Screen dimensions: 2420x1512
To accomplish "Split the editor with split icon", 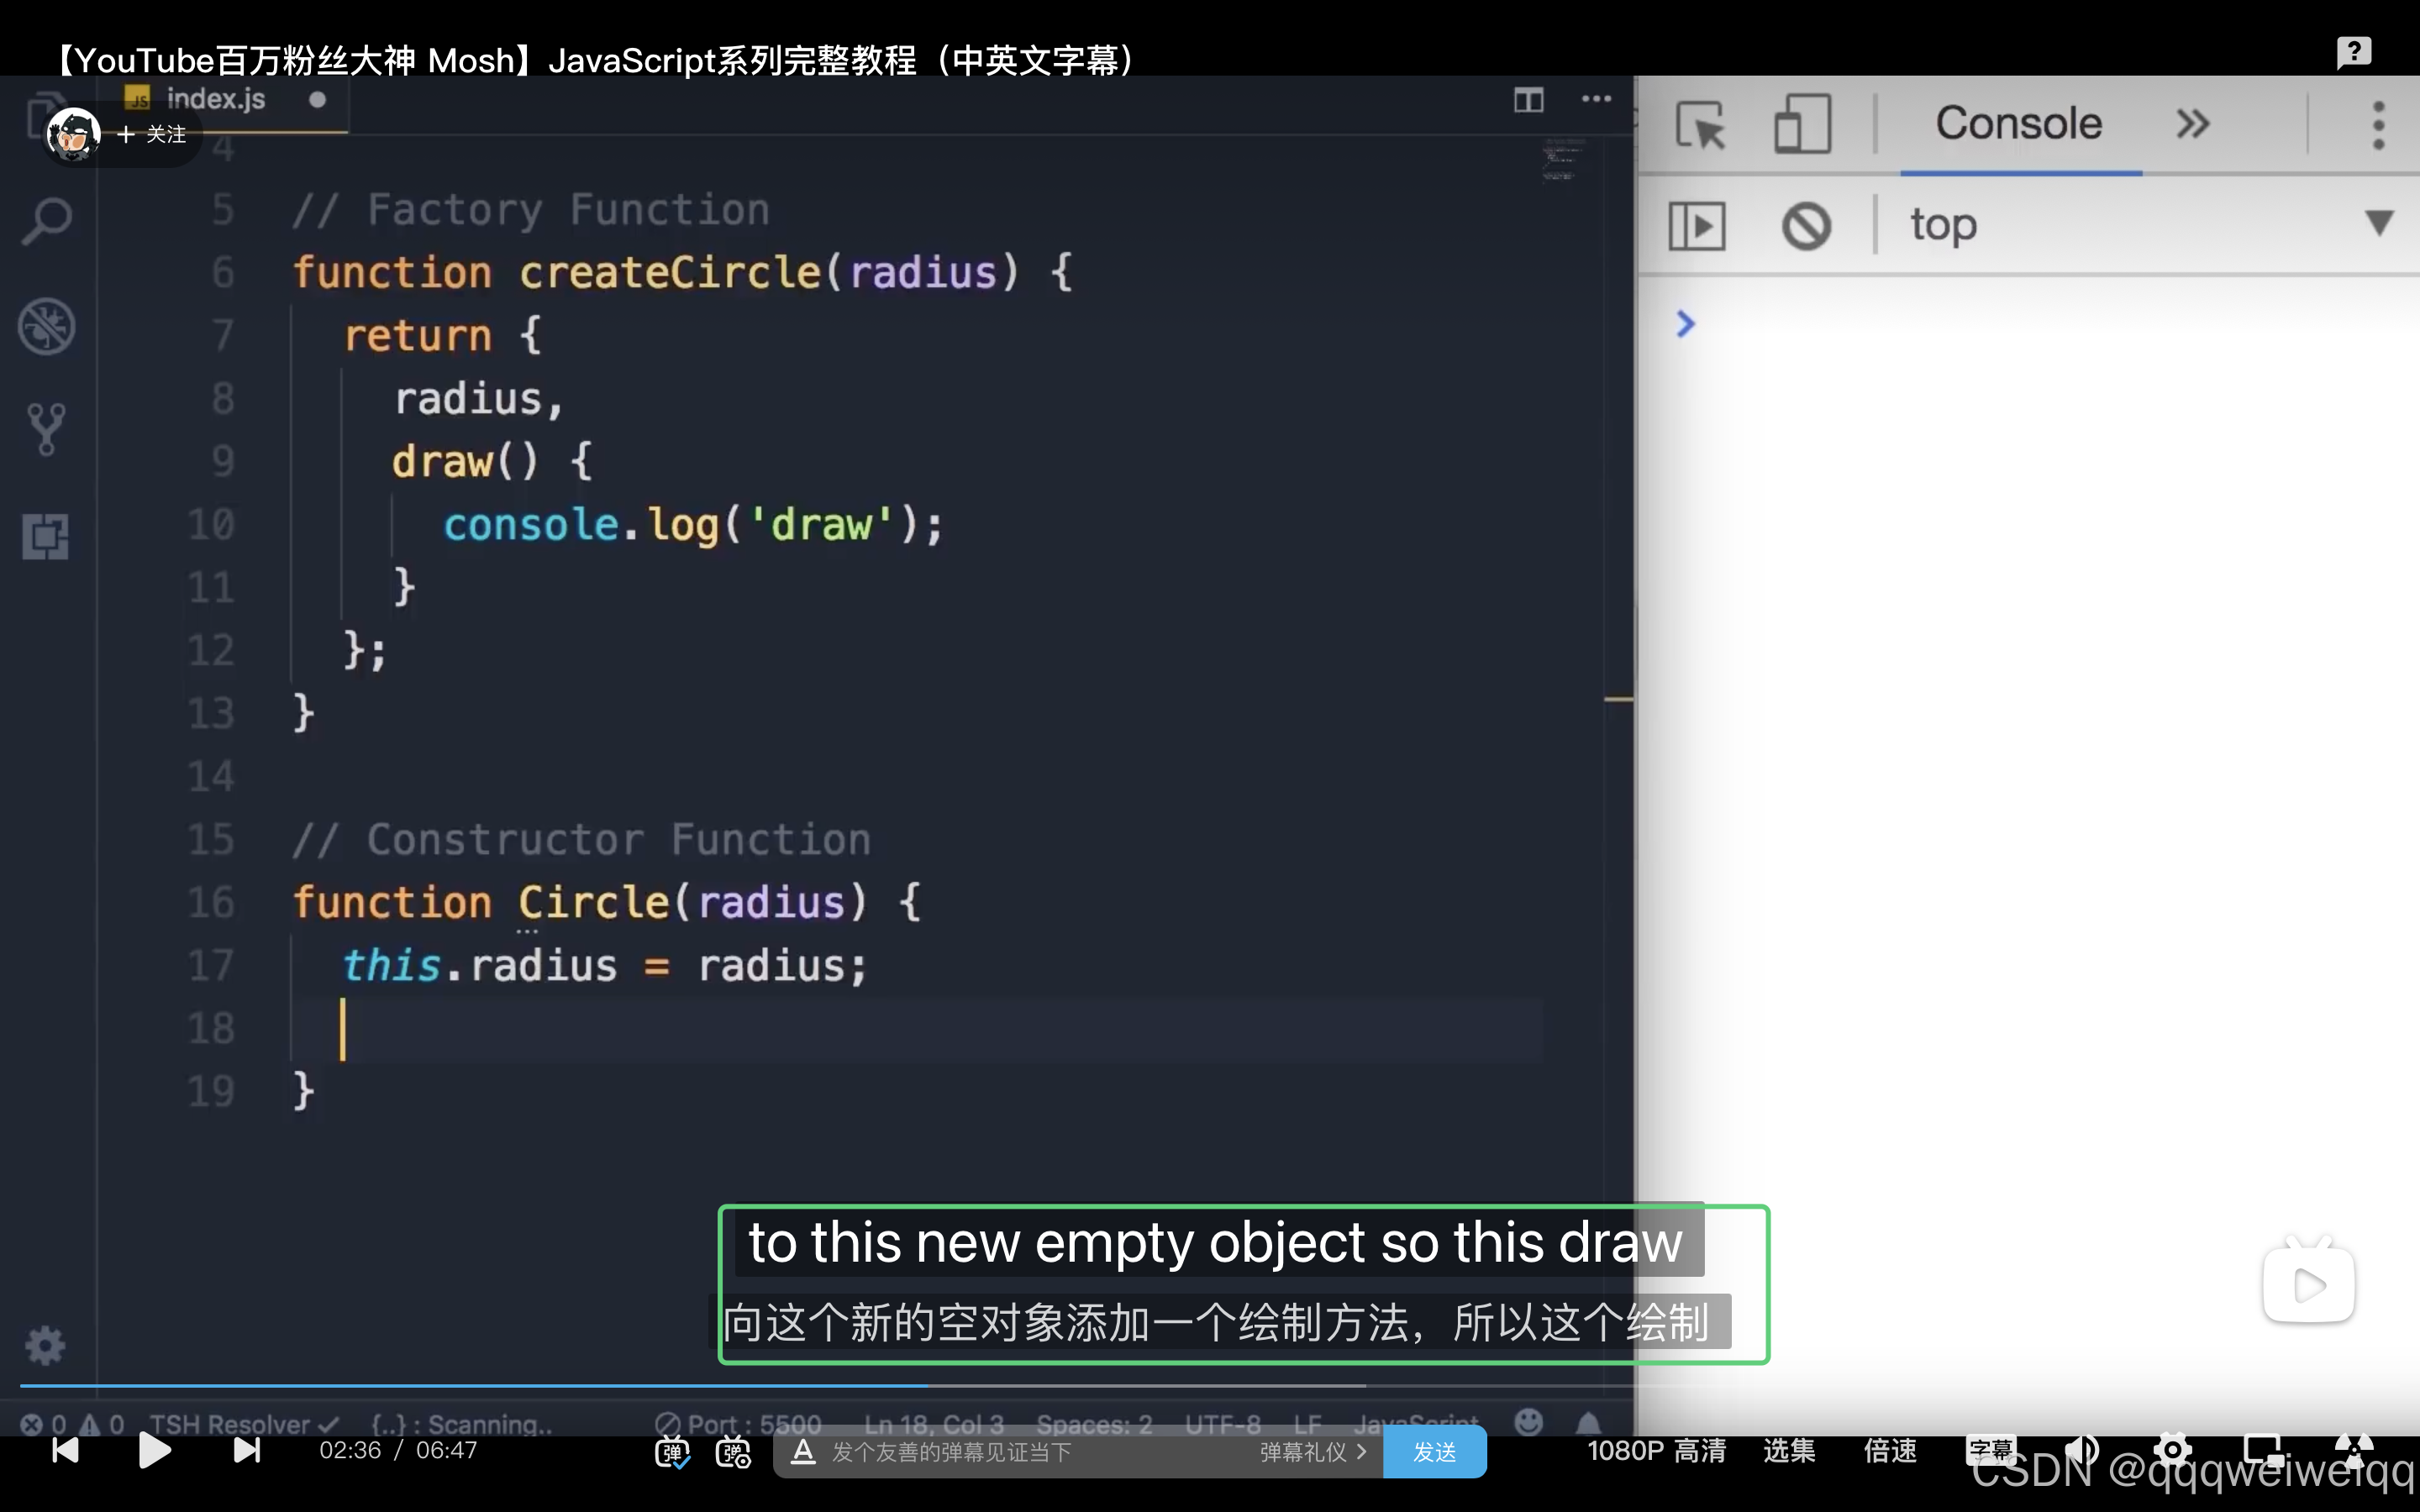I will point(1528,99).
